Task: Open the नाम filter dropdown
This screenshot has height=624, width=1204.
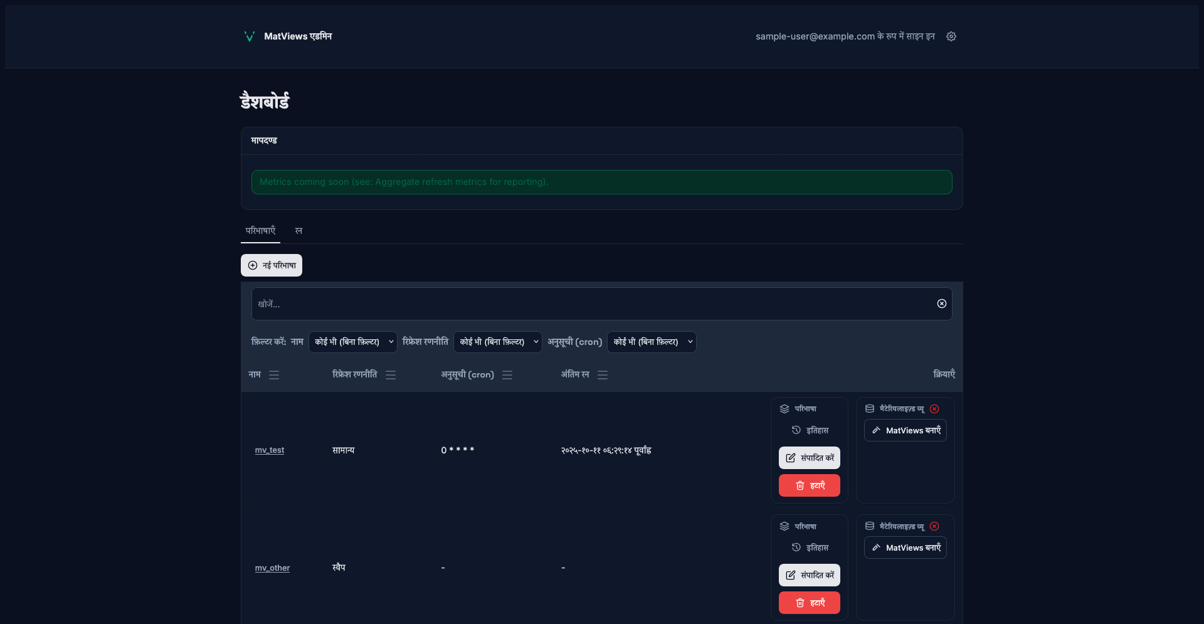Action: 353,342
